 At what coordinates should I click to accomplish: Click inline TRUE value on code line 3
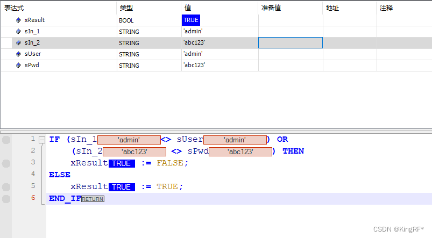click(122, 163)
